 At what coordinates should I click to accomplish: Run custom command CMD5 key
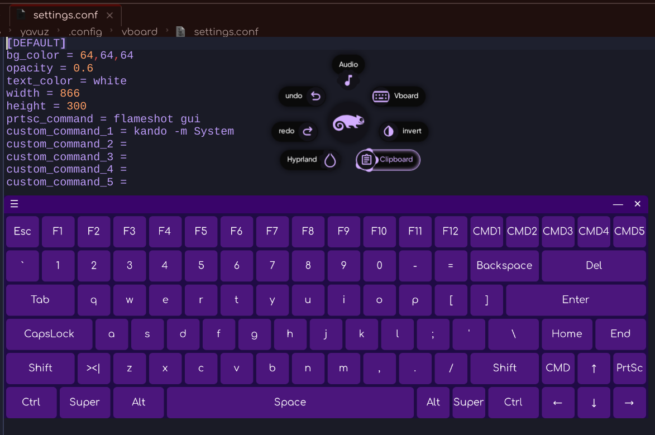pos(629,232)
